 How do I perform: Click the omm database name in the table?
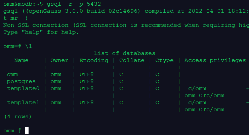(12, 74)
